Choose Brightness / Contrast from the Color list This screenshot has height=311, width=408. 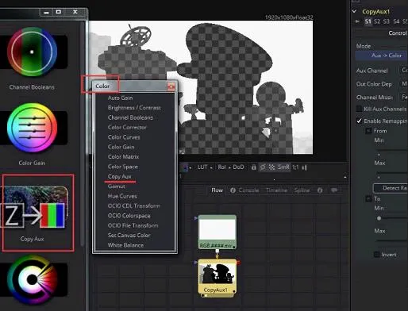click(x=134, y=107)
